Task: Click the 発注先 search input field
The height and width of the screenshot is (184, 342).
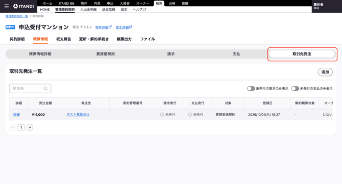Action: (x=30, y=88)
